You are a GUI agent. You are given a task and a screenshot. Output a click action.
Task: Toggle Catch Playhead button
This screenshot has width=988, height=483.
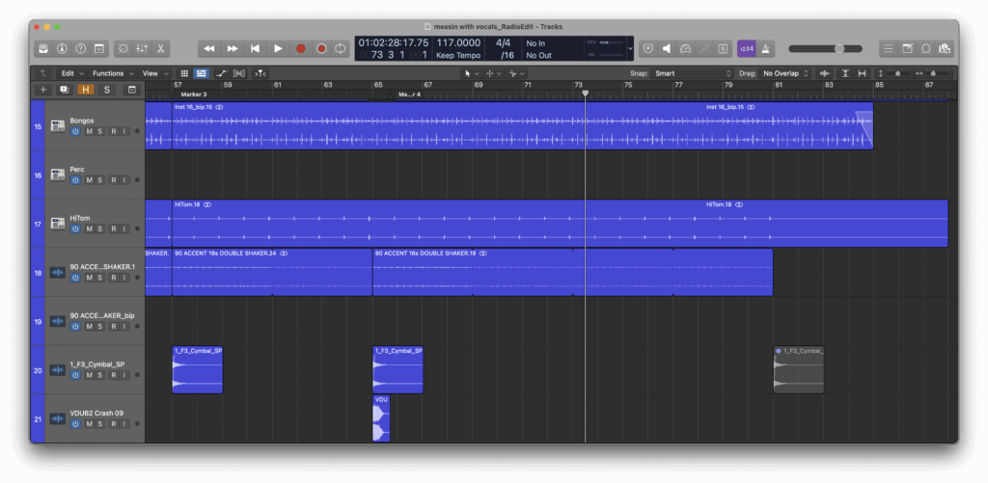click(x=260, y=73)
